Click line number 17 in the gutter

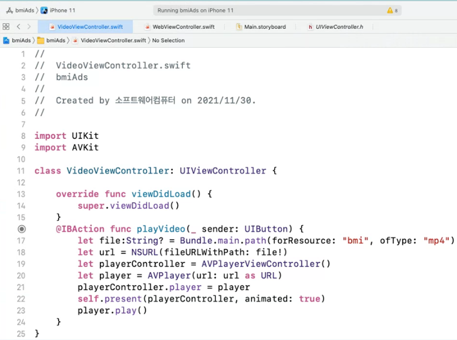(x=21, y=241)
